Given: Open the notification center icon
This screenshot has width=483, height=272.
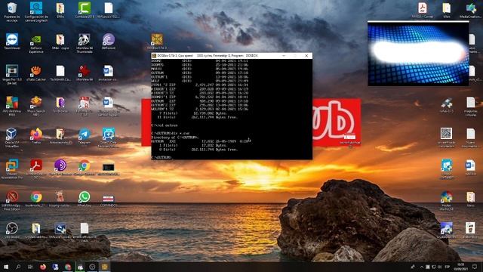Looking at the screenshot, I should pyautogui.click(x=475, y=267).
